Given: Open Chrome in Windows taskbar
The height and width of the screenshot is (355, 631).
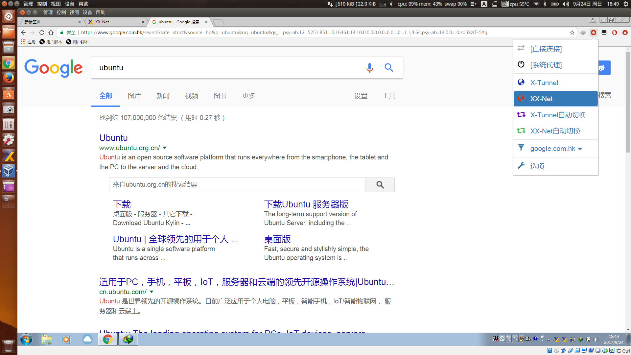Looking at the screenshot, I should [x=107, y=339].
